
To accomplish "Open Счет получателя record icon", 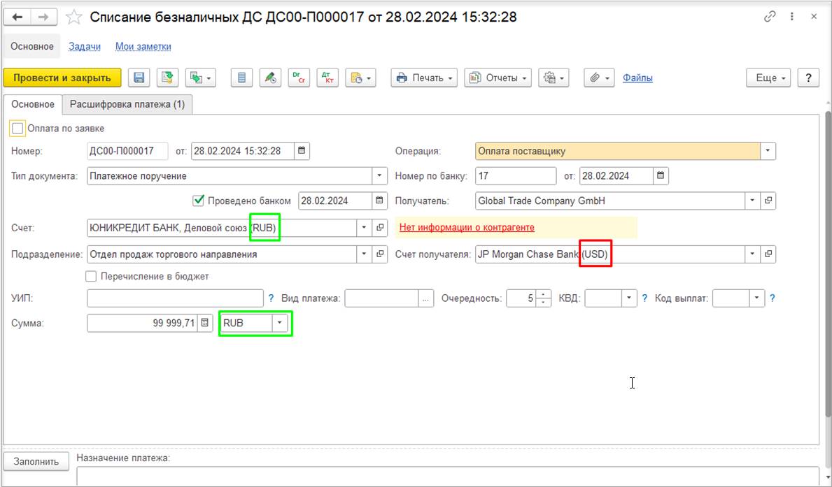I will 768,254.
